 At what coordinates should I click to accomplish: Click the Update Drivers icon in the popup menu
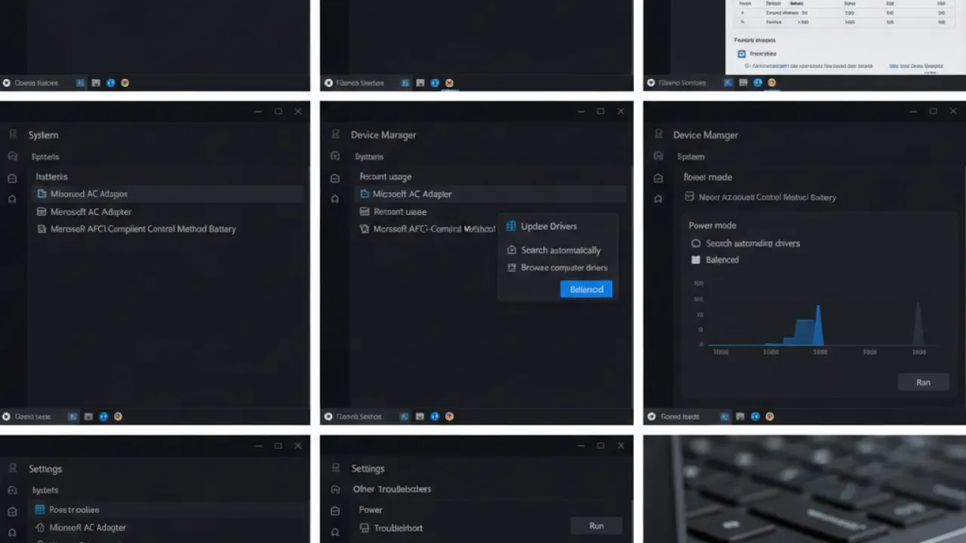pos(511,226)
